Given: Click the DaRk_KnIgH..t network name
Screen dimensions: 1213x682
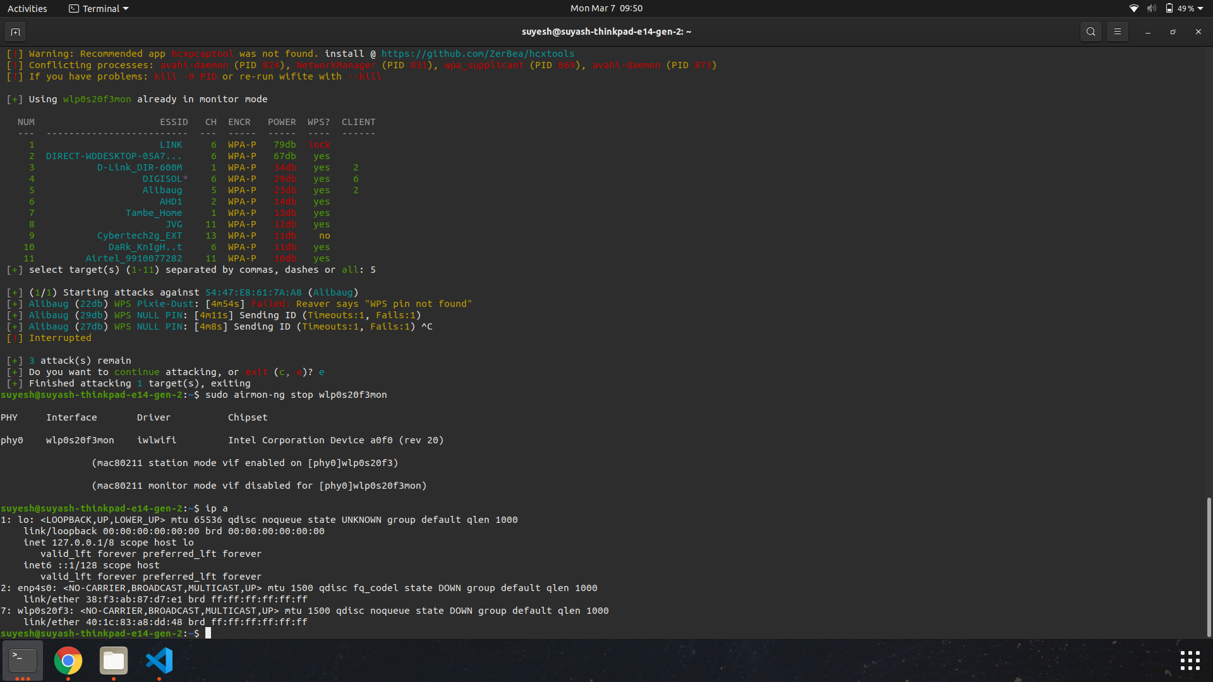Looking at the screenshot, I should click(145, 247).
